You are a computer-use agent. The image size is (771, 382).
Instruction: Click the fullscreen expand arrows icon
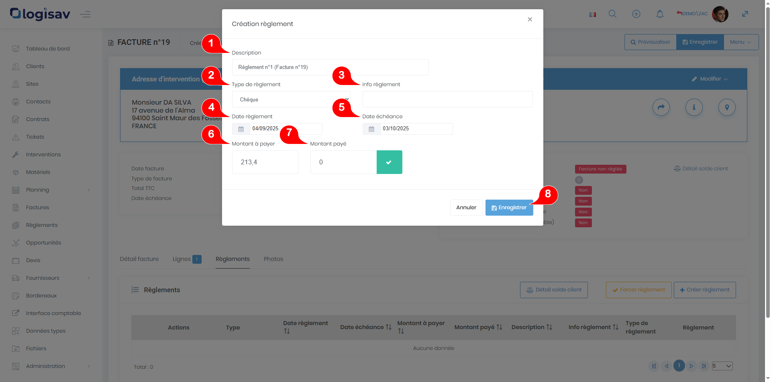pos(745,14)
